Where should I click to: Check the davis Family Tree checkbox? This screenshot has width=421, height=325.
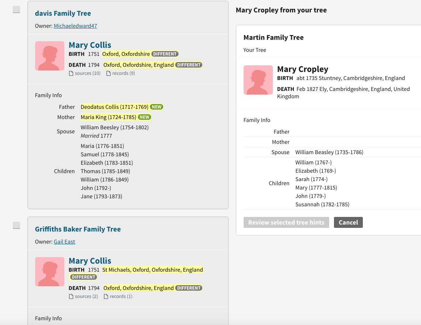point(16,9)
